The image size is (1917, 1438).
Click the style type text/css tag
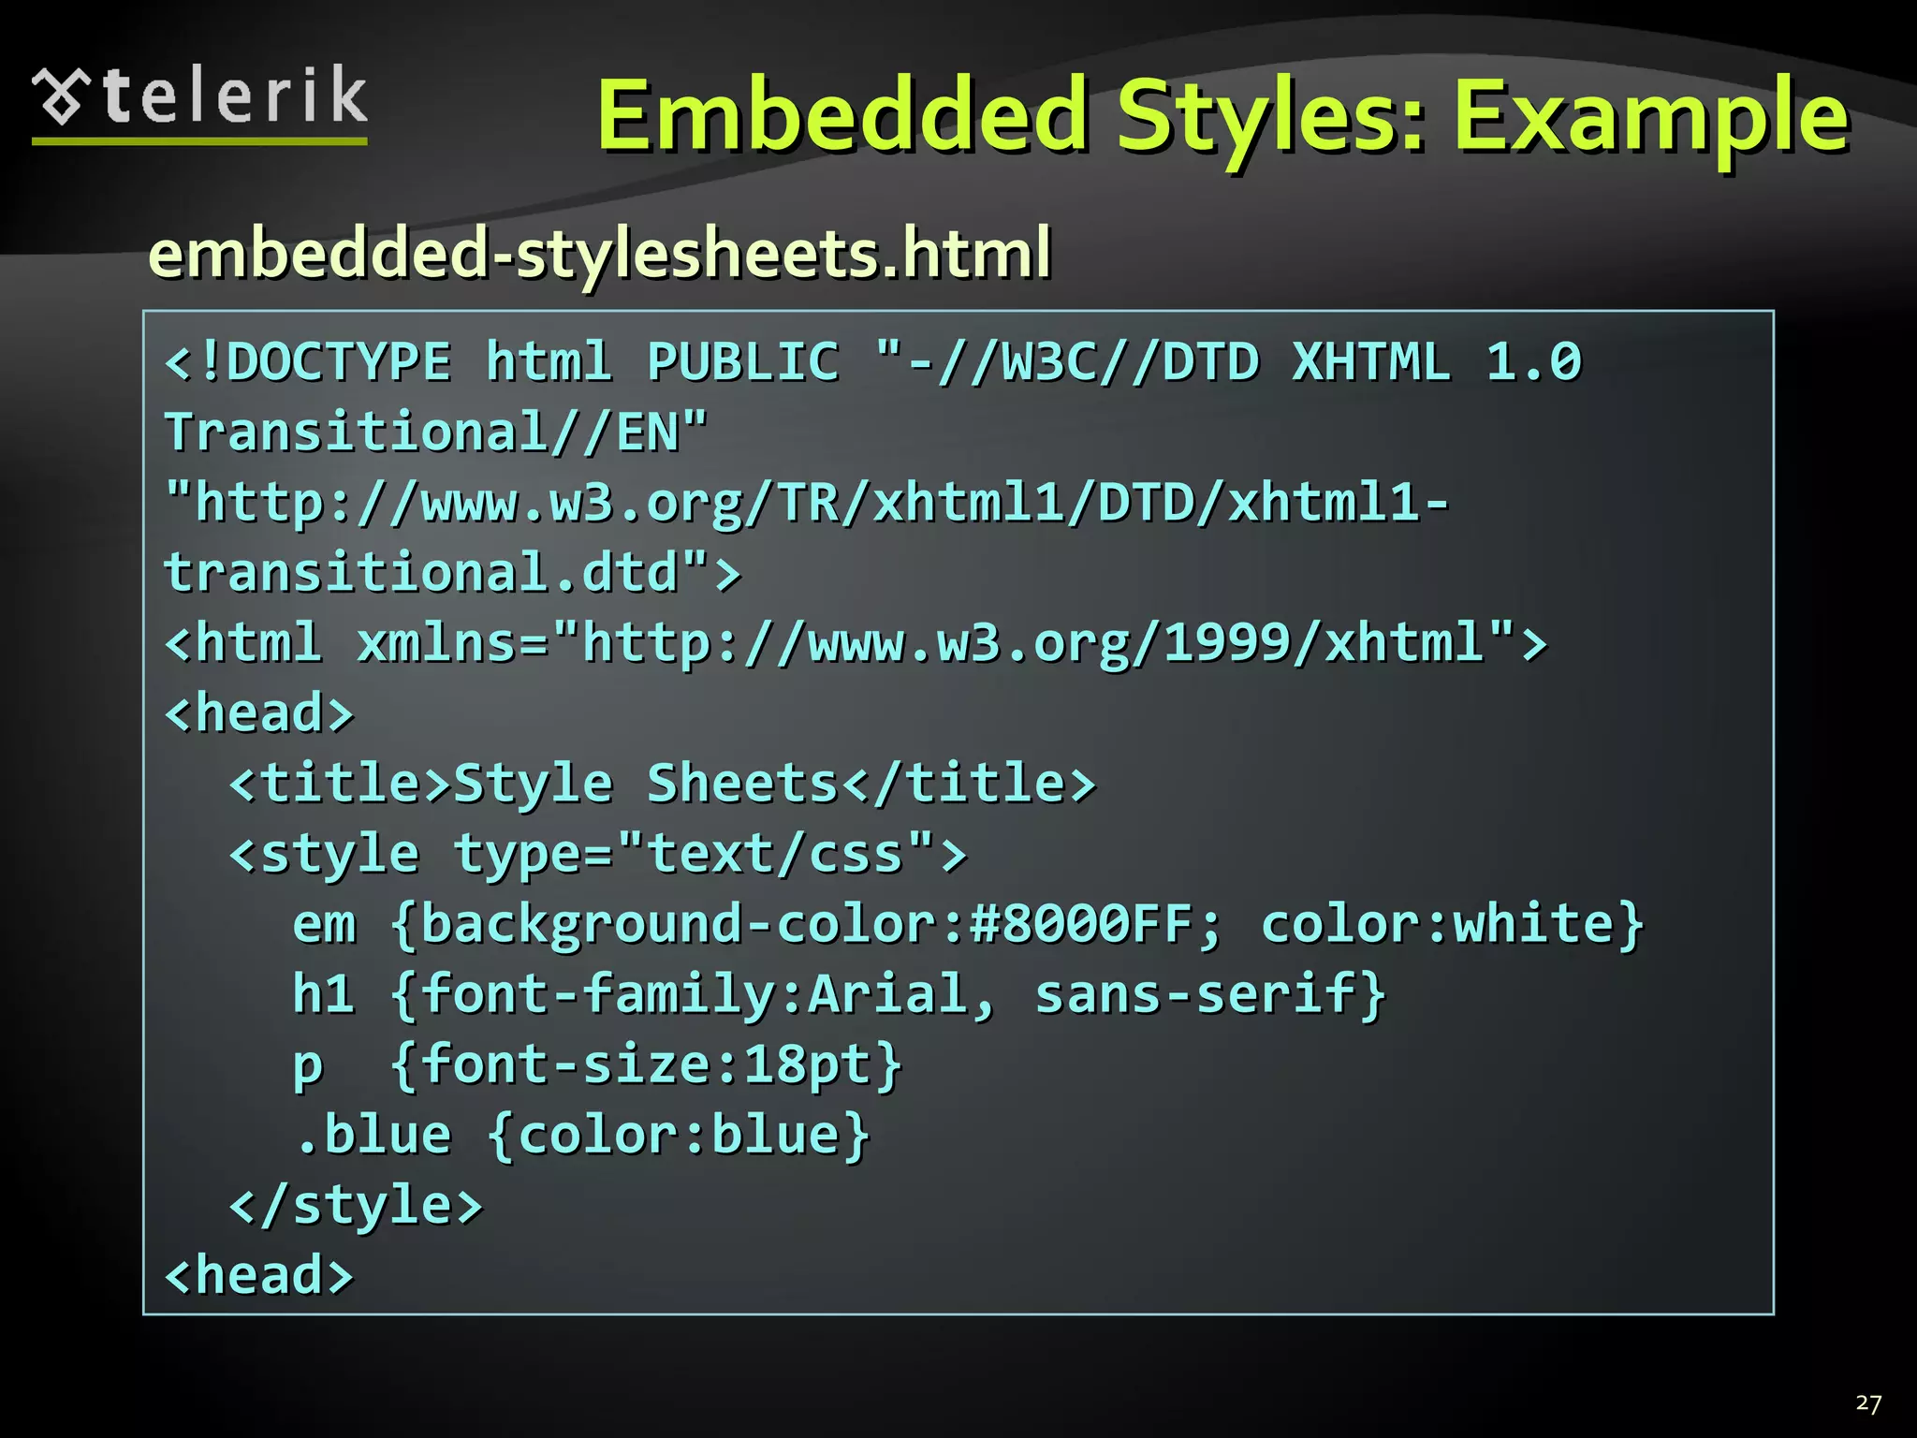coord(597,854)
